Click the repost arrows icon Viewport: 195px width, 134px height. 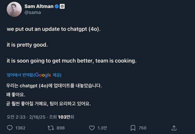tap(51, 128)
